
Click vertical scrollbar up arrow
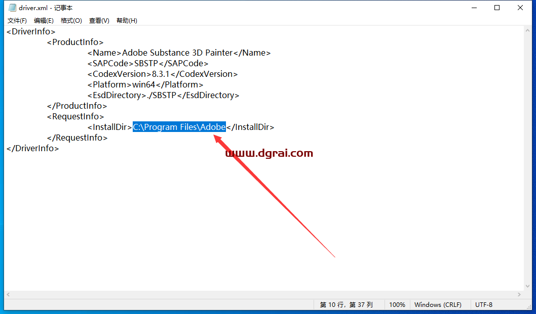[527, 30]
